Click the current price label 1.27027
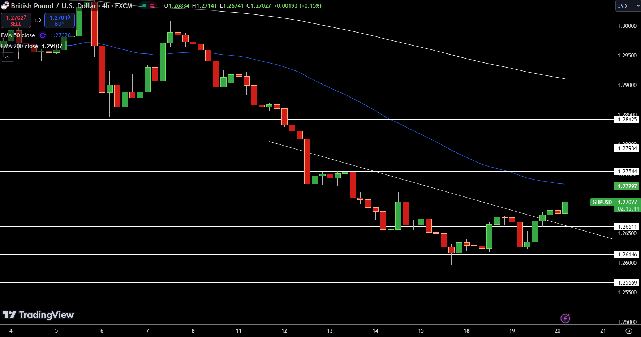This screenshot has width=641, height=337. [x=628, y=202]
